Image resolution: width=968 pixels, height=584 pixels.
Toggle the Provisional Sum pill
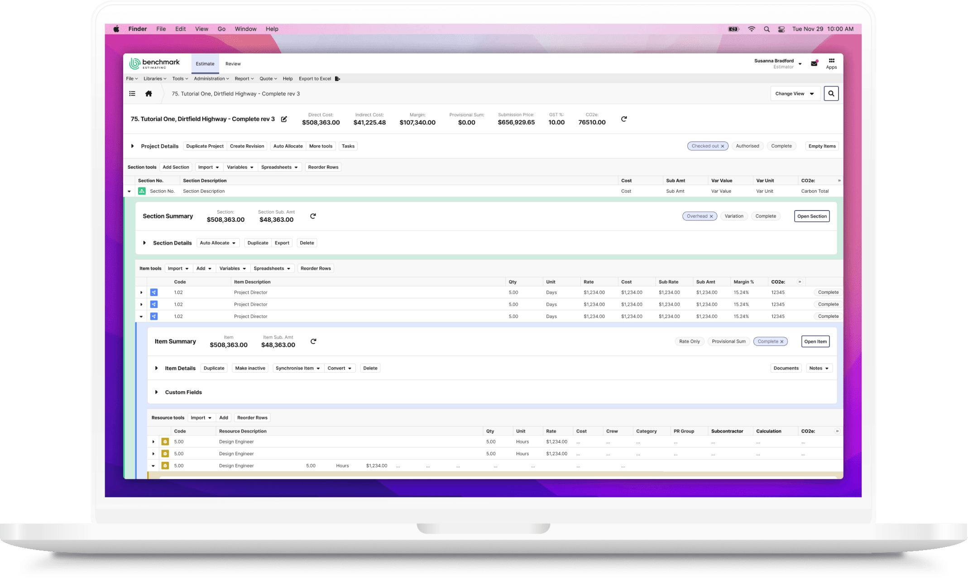coord(728,342)
